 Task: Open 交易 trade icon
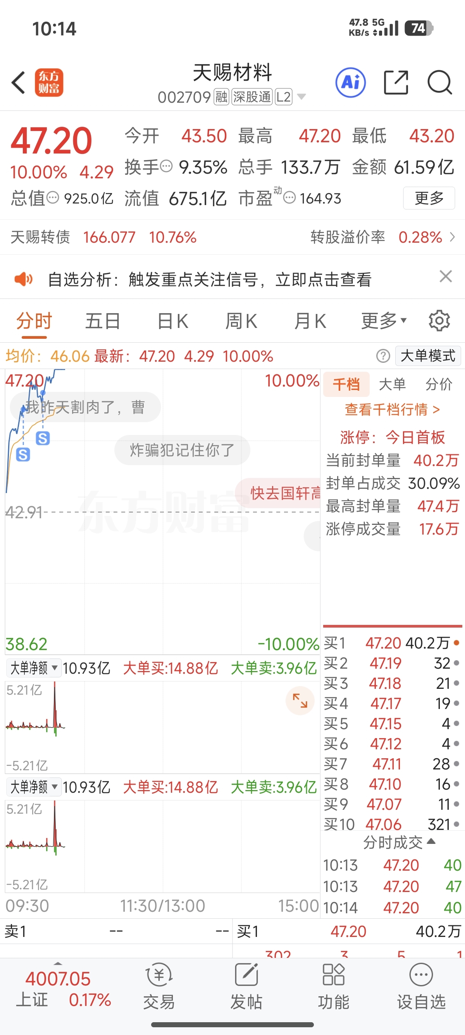pyautogui.click(x=159, y=987)
